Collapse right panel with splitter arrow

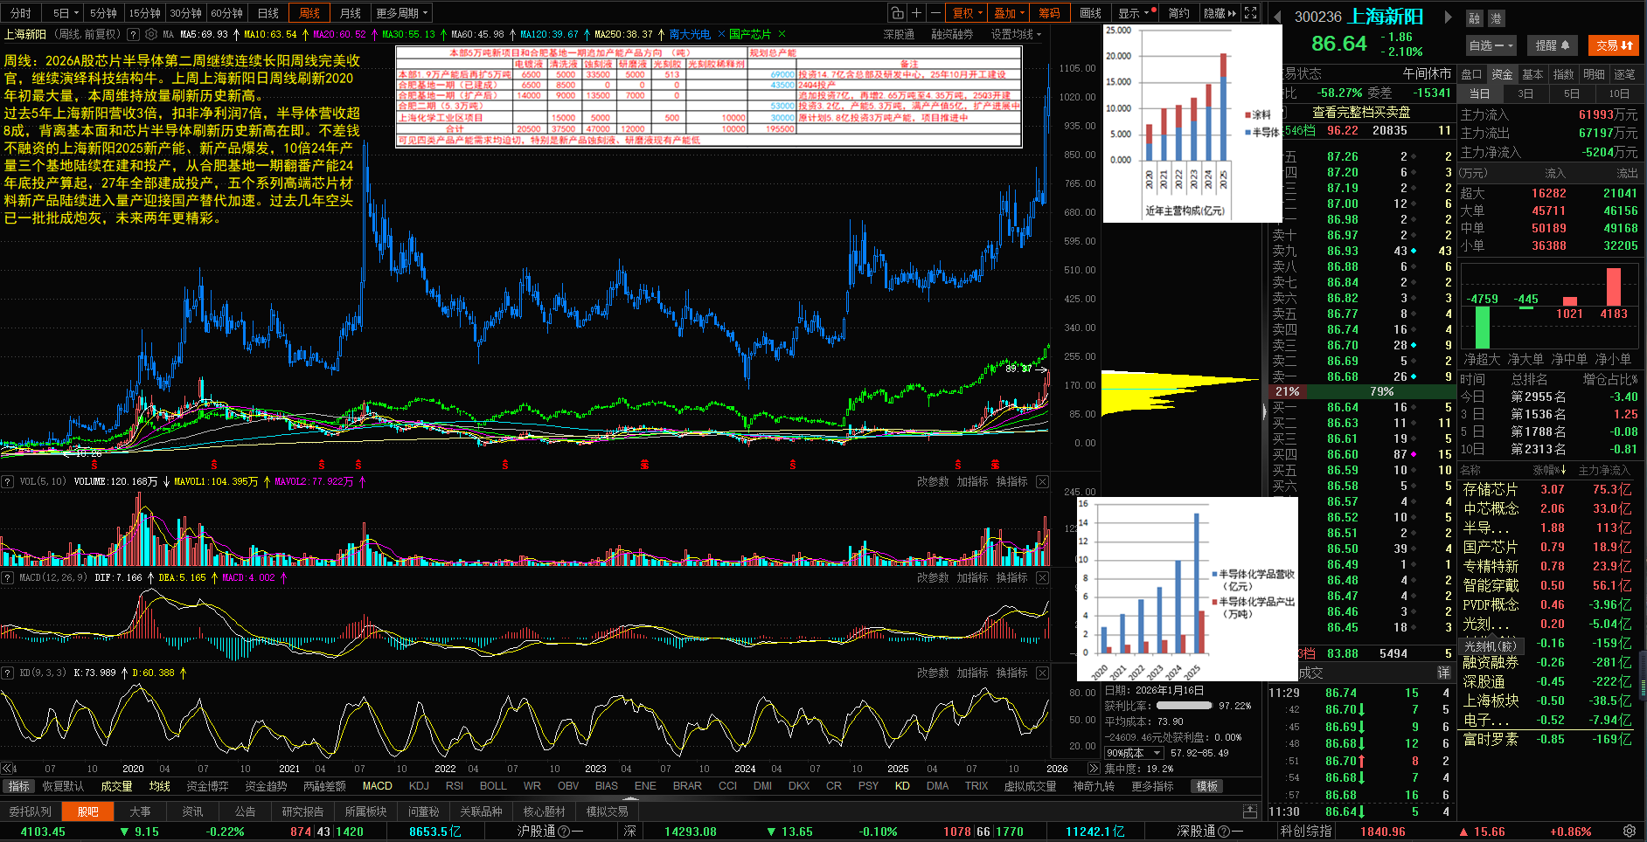click(1264, 411)
